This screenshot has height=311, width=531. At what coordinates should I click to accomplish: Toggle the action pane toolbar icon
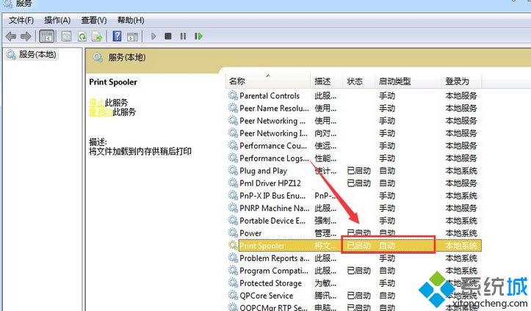click(132, 37)
